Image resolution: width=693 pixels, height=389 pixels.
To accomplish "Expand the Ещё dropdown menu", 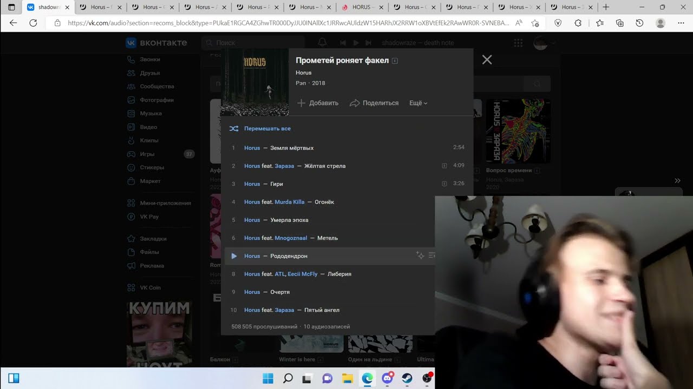I will coord(419,103).
